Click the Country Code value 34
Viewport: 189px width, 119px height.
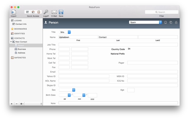click(x=129, y=49)
